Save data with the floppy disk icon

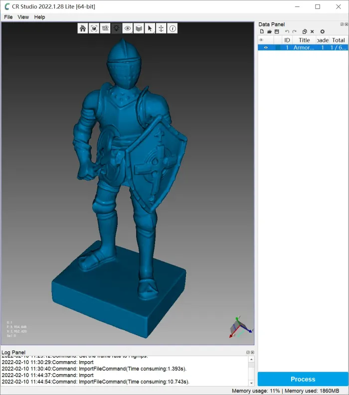pyautogui.click(x=277, y=31)
